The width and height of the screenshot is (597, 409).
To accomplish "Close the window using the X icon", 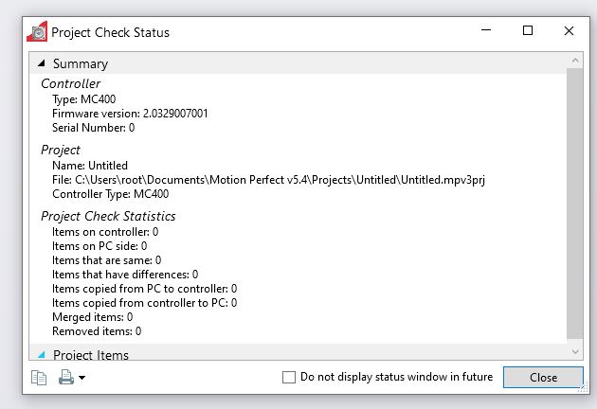I will (x=569, y=30).
